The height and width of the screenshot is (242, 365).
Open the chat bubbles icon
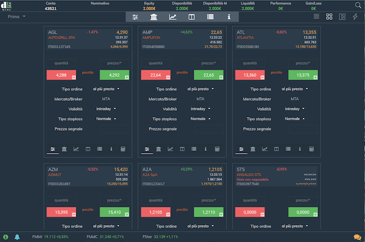357,237
